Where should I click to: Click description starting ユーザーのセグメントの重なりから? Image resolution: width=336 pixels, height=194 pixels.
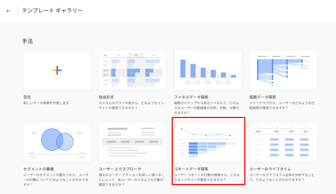click(x=57, y=180)
